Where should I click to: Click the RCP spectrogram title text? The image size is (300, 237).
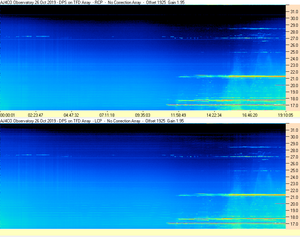click(x=92, y=2)
